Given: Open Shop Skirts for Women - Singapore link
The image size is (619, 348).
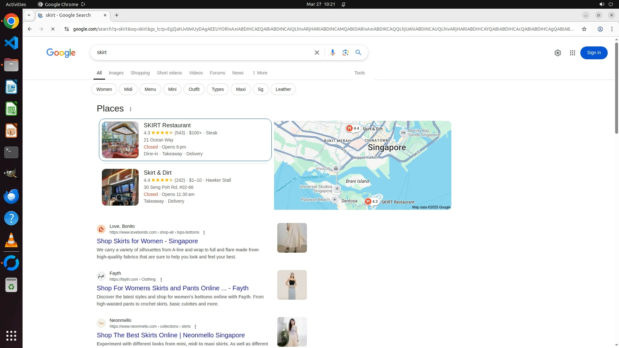Looking at the screenshot, I should pyautogui.click(x=147, y=241).
